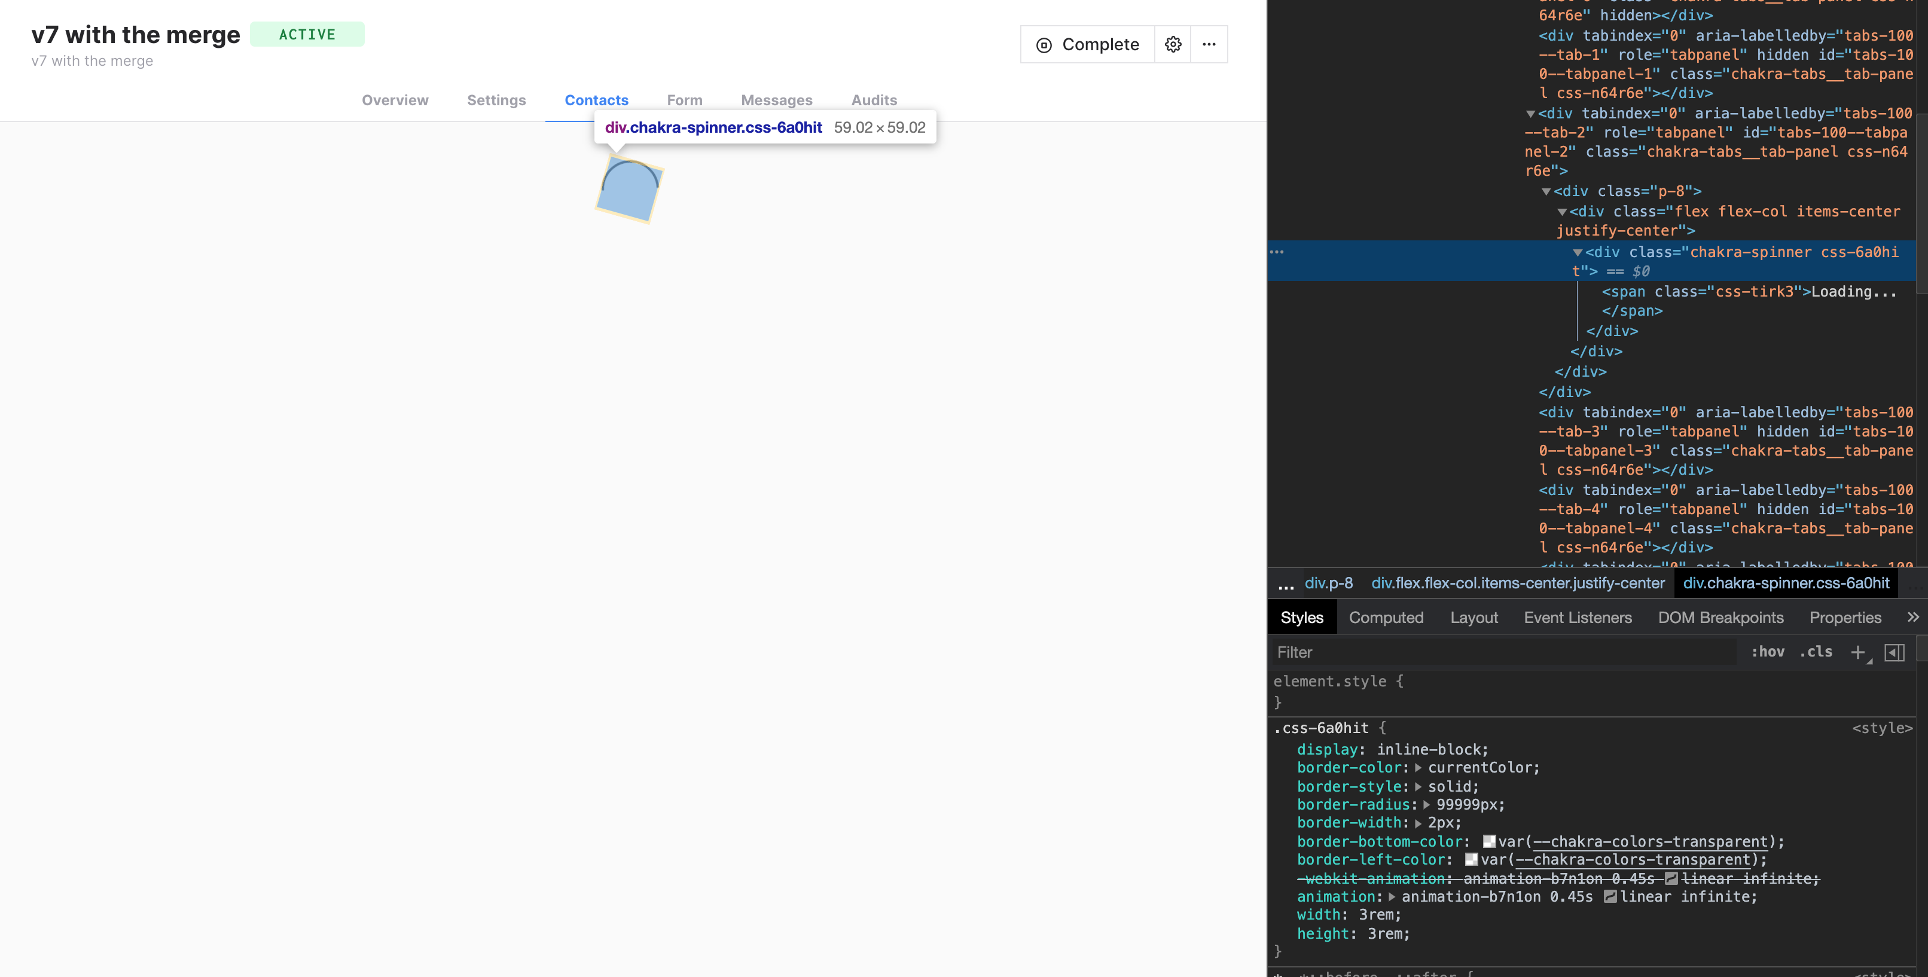This screenshot has width=1928, height=977.
Task: Select the Loading... span element in DOM
Action: tap(1749, 301)
